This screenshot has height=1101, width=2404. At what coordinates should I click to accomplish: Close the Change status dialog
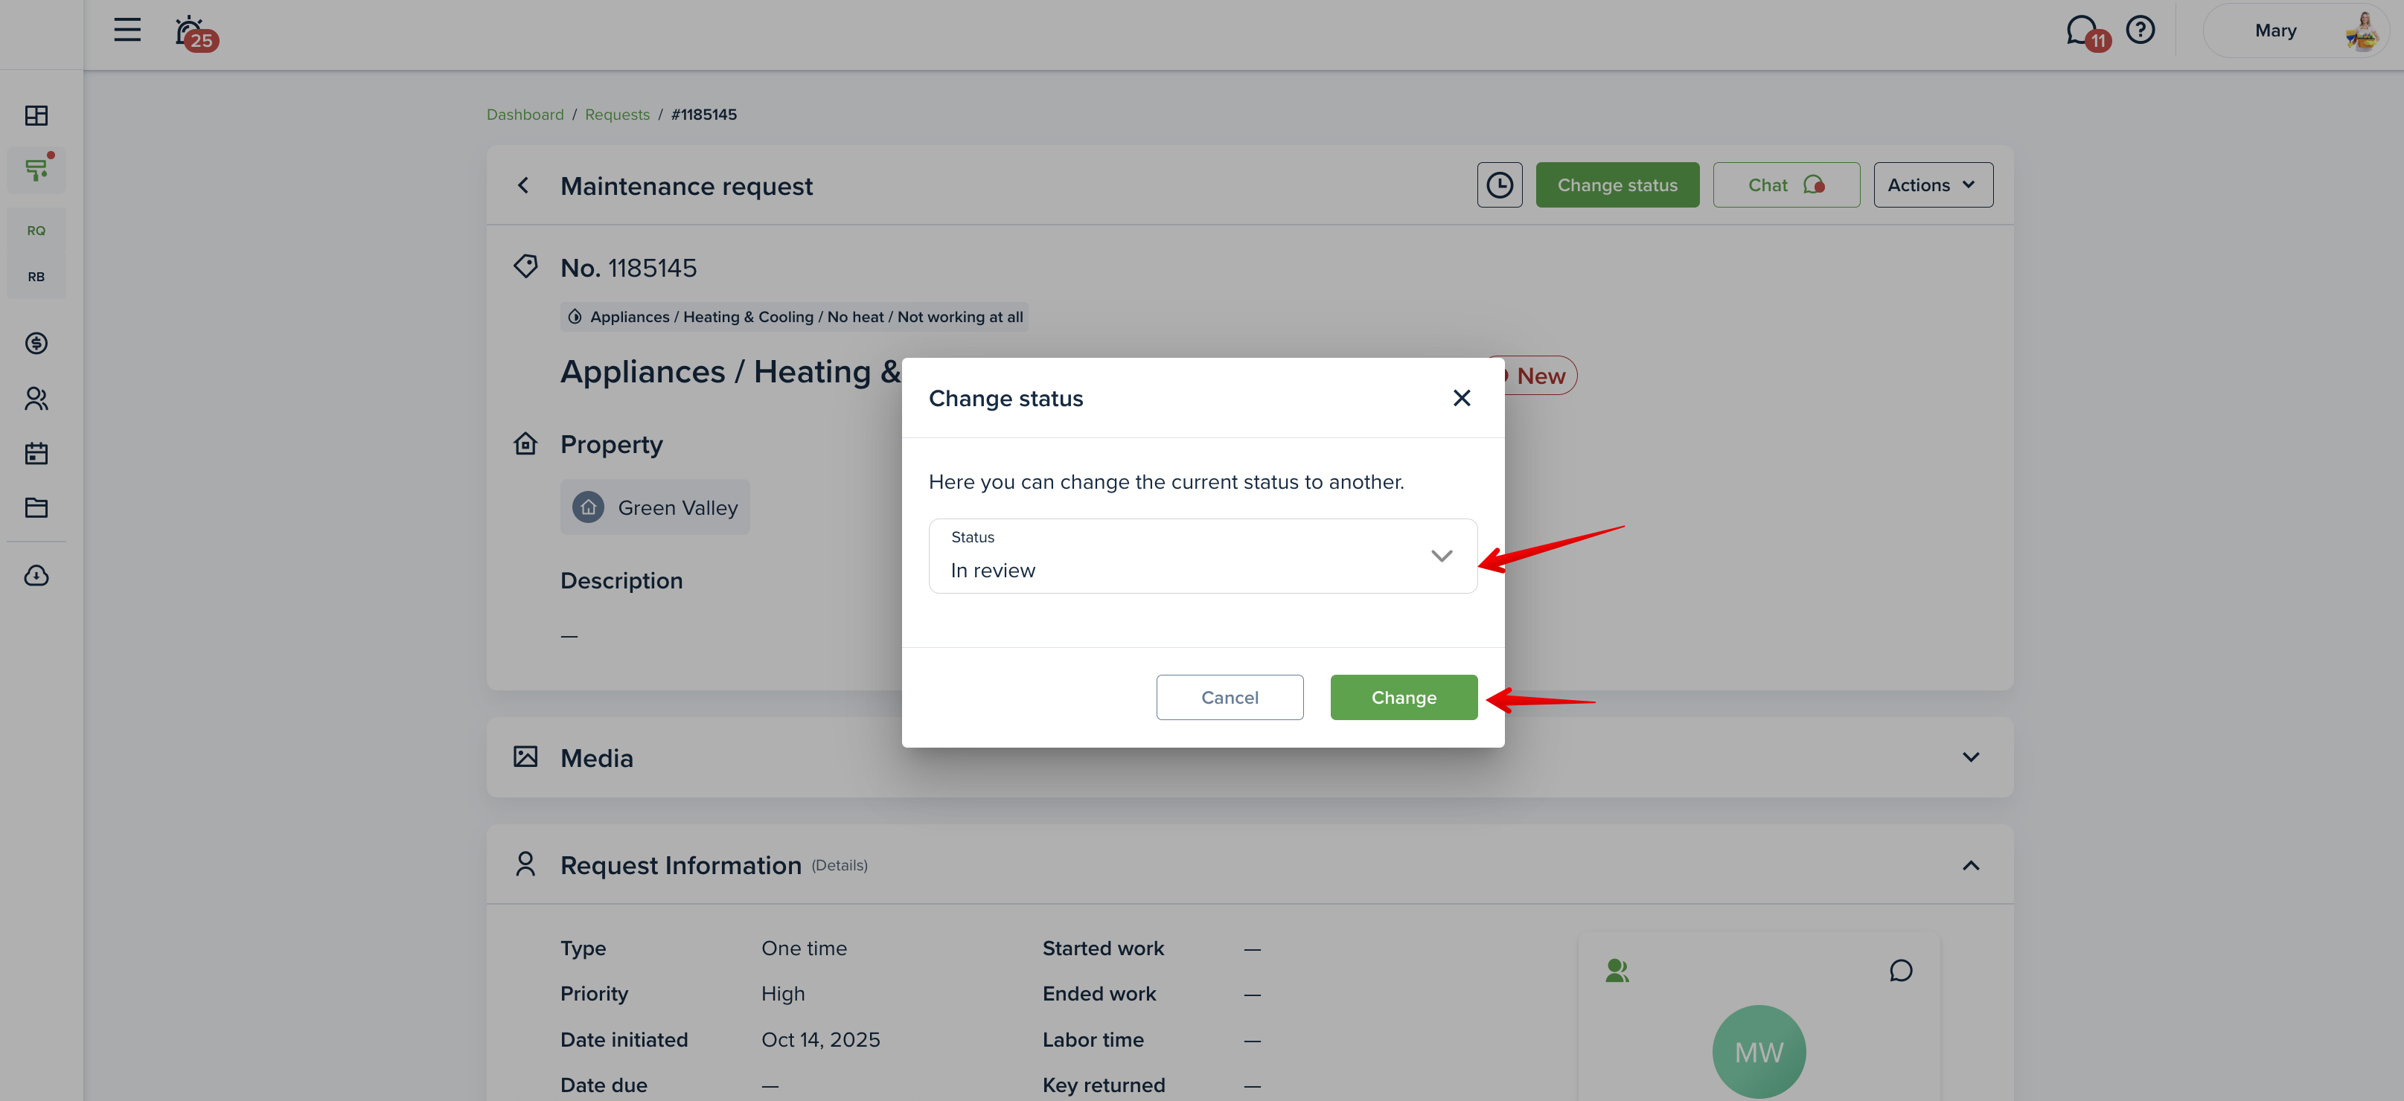point(1462,399)
